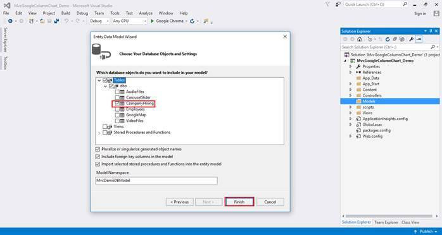
Task: Expand the Controllers folder in Solution Explorer
Action: pyautogui.click(x=350, y=95)
